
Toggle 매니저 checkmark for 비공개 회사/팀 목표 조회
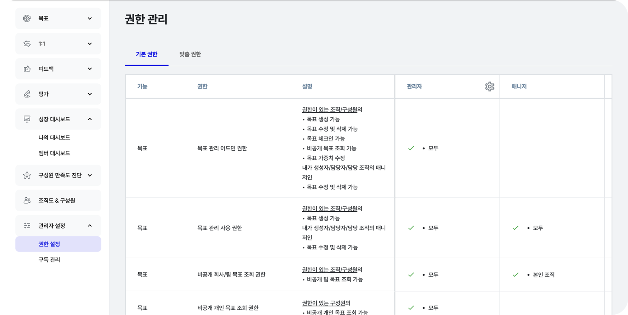click(x=516, y=275)
